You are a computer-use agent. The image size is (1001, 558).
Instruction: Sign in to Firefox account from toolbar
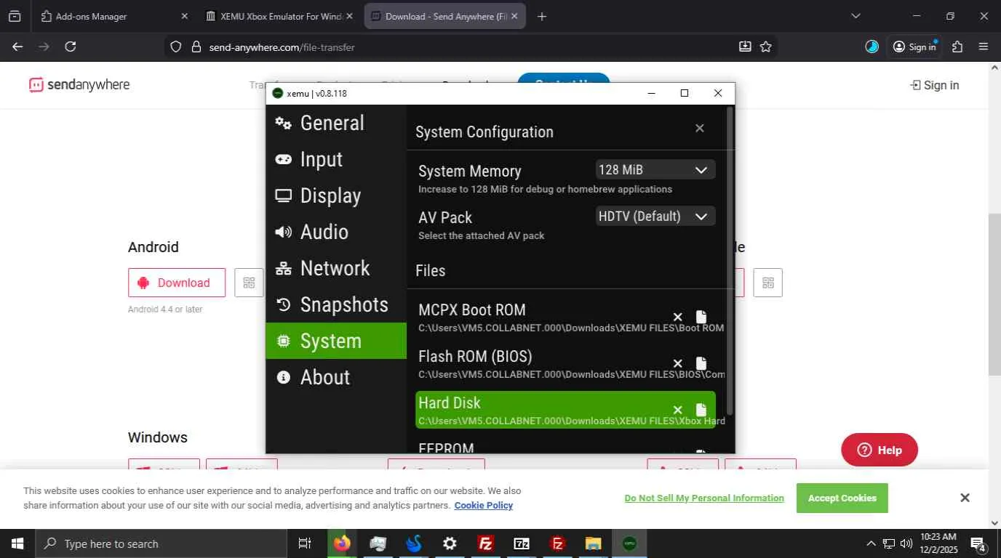[x=914, y=46]
